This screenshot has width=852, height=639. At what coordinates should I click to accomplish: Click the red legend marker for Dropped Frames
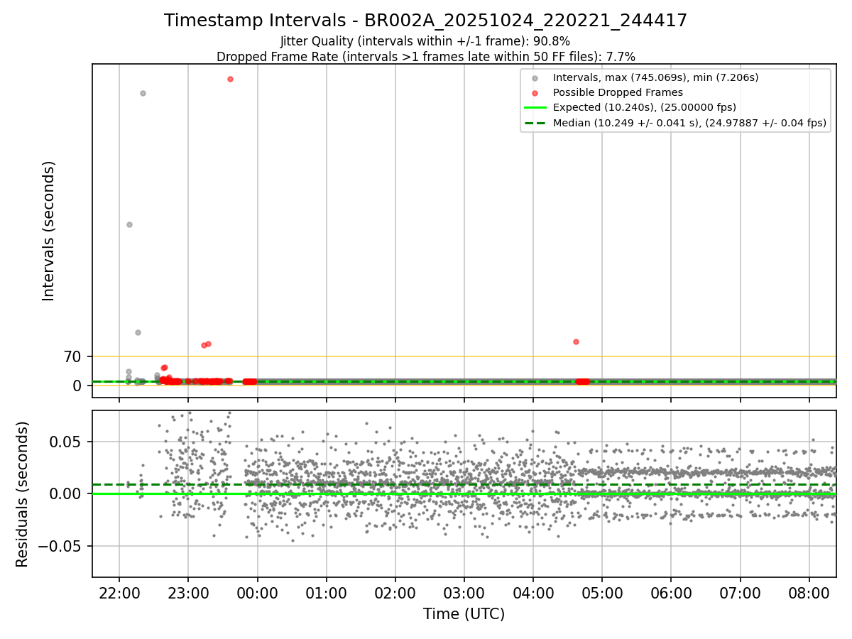tap(535, 93)
